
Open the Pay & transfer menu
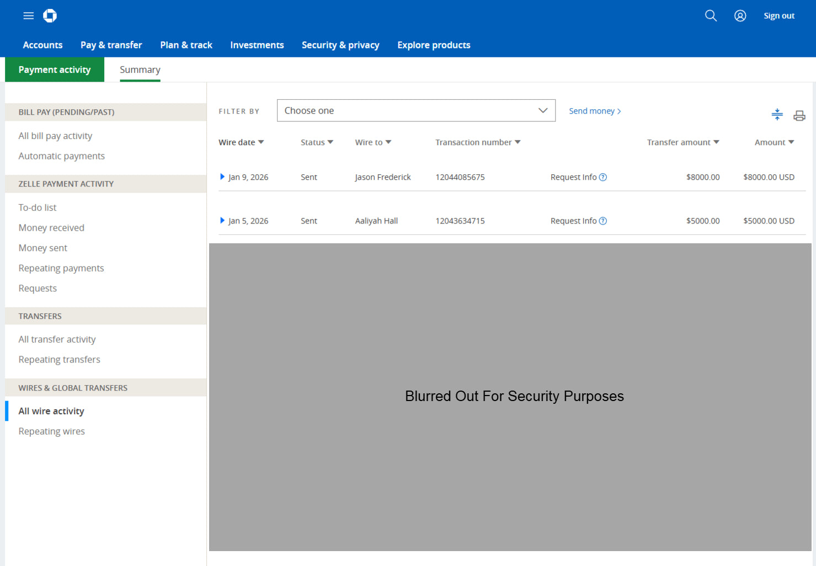(x=111, y=45)
